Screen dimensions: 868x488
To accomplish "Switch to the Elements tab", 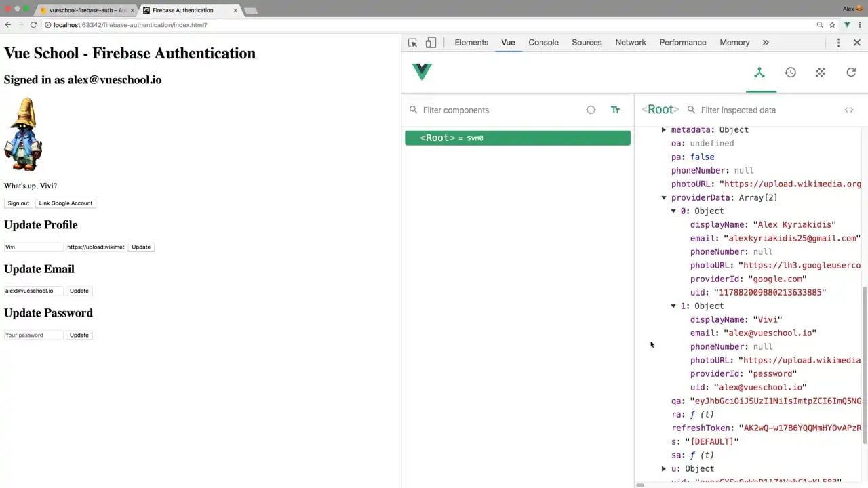I will (x=471, y=42).
